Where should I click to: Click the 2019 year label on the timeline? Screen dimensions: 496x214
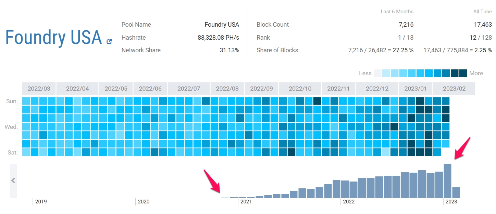pyautogui.click(x=41, y=202)
